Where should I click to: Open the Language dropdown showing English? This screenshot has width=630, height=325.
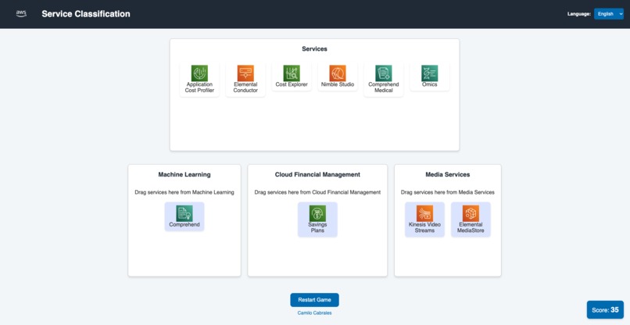(x=609, y=13)
